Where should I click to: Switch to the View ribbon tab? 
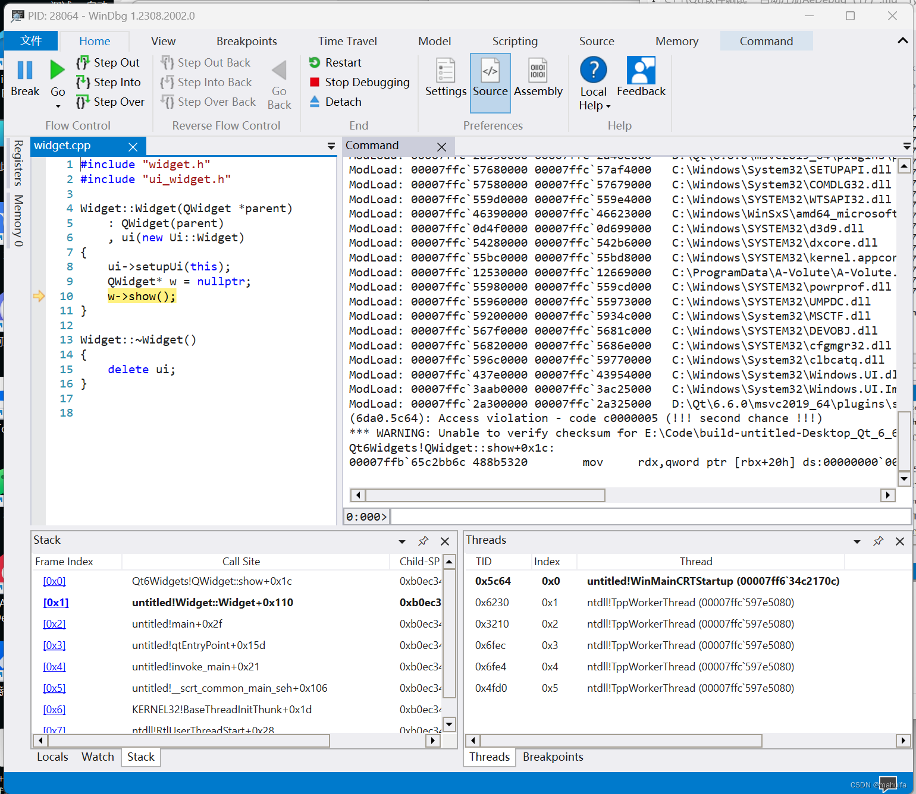click(x=163, y=41)
